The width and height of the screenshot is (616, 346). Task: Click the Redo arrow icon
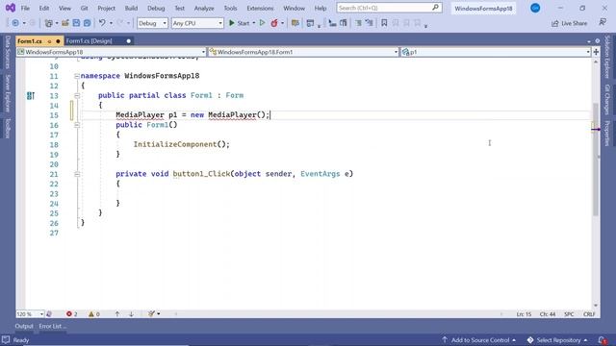point(120,23)
